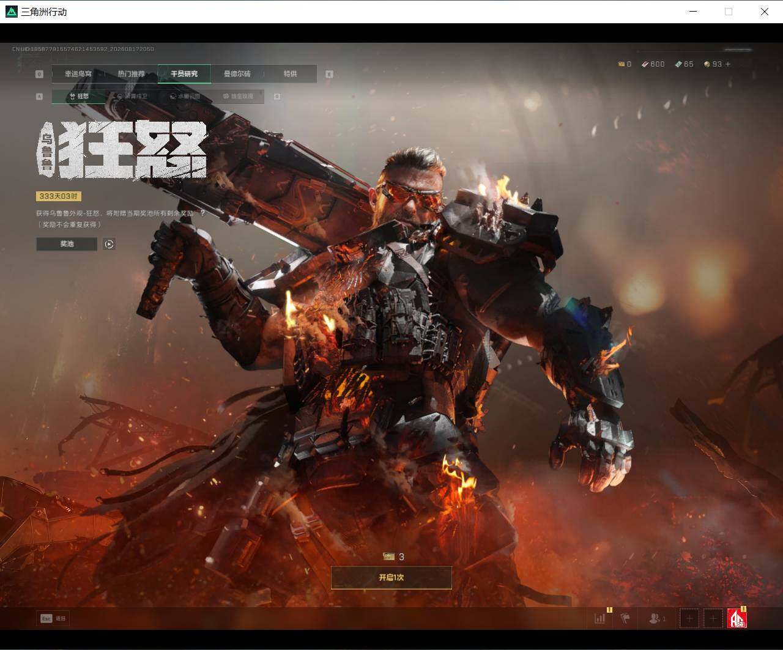Open the 幸运鸟窝 tab
This screenshot has width=783, height=650.
(x=78, y=74)
